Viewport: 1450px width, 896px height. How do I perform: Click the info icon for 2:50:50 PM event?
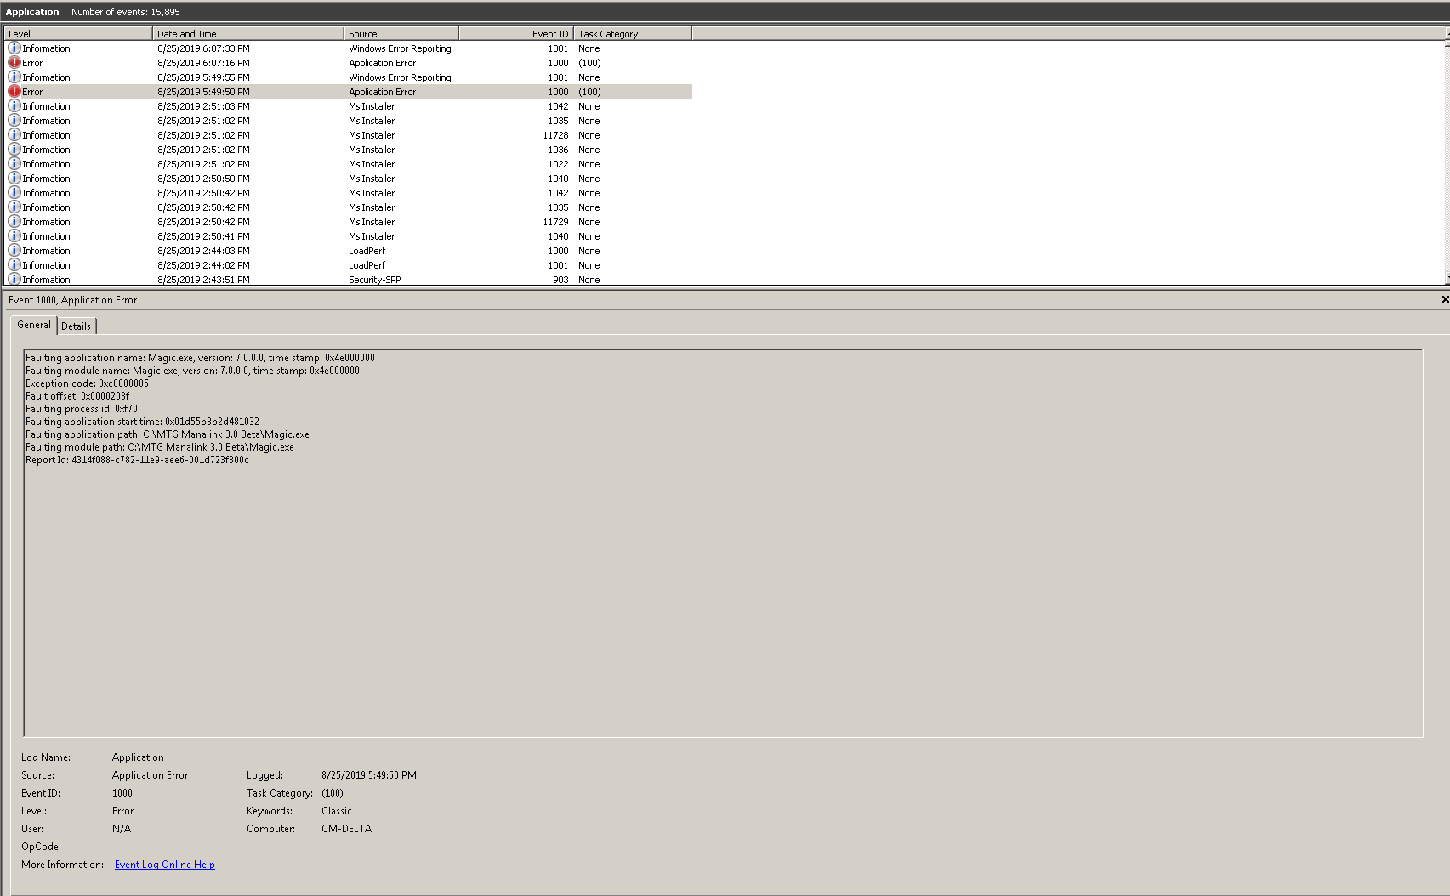(x=14, y=179)
